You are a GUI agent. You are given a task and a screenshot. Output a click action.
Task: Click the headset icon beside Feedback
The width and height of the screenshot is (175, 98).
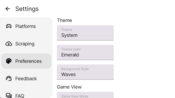(x=9, y=78)
